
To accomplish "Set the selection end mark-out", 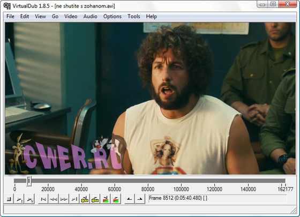I will pyautogui.click(x=140, y=199).
